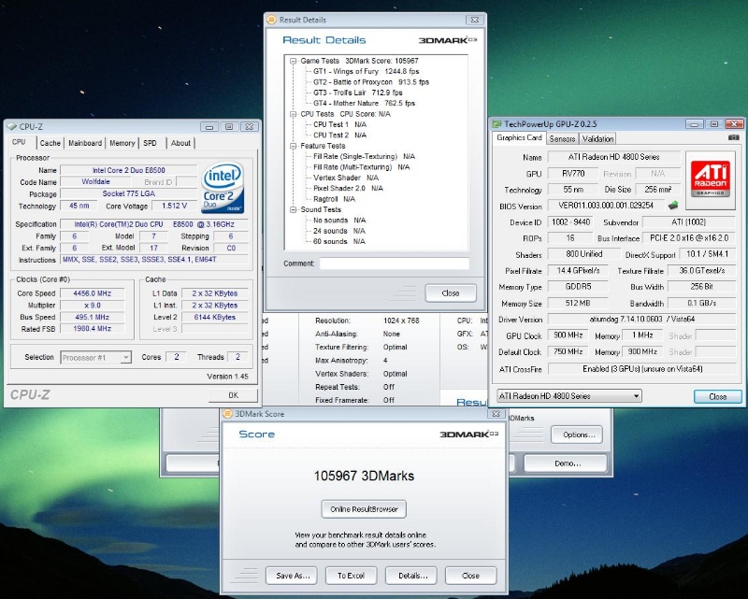Click the Bus Speed value 495.1 MHz
The image size is (748, 599).
(x=92, y=317)
